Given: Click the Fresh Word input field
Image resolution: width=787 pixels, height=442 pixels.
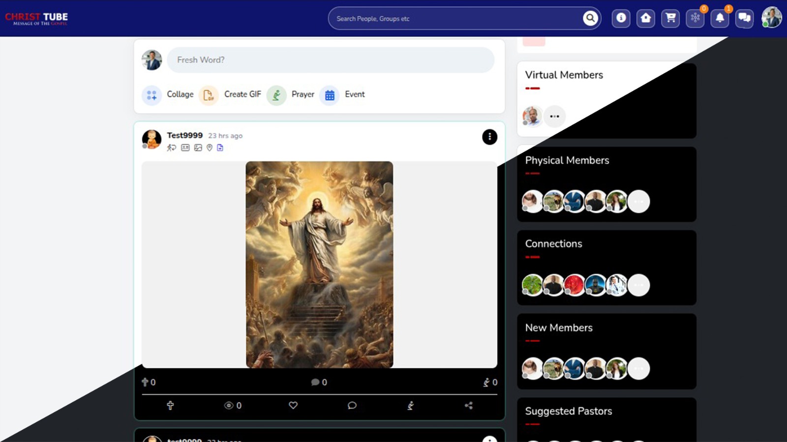Looking at the screenshot, I should pyautogui.click(x=331, y=60).
